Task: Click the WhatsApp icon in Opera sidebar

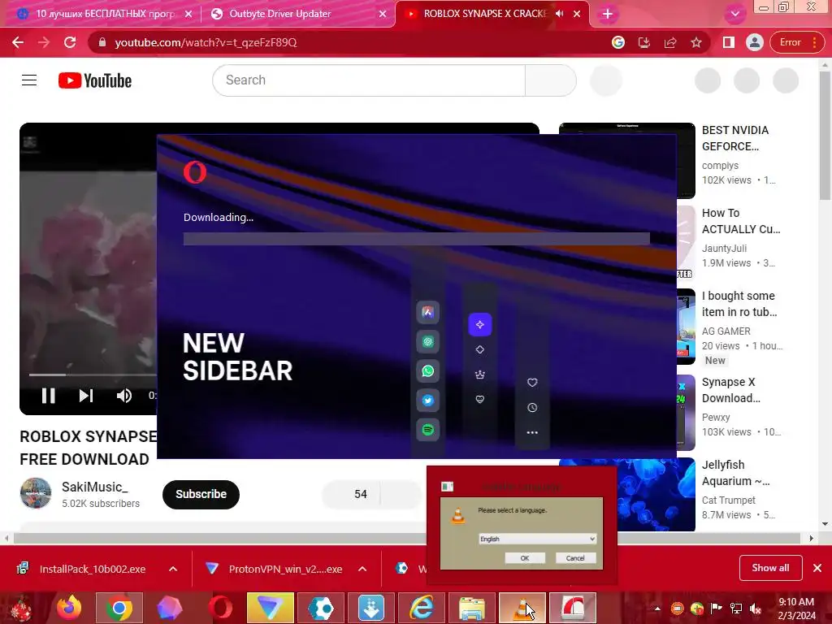Action: [x=427, y=370]
